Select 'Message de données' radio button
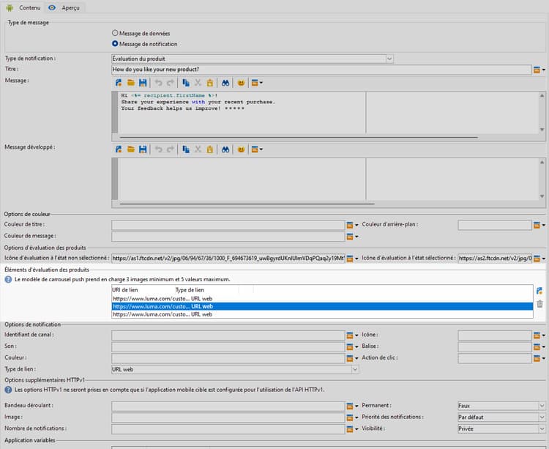549x449 pixels. pos(115,33)
